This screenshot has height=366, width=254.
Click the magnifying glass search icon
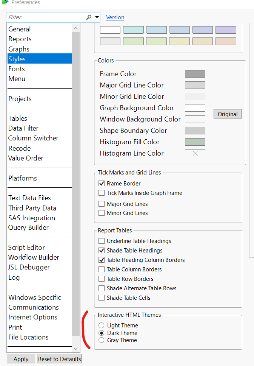coord(88,17)
